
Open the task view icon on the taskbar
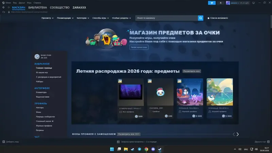[119, 149]
